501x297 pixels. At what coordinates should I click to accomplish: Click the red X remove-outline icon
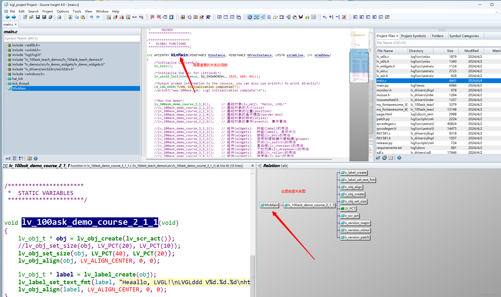point(344,17)
